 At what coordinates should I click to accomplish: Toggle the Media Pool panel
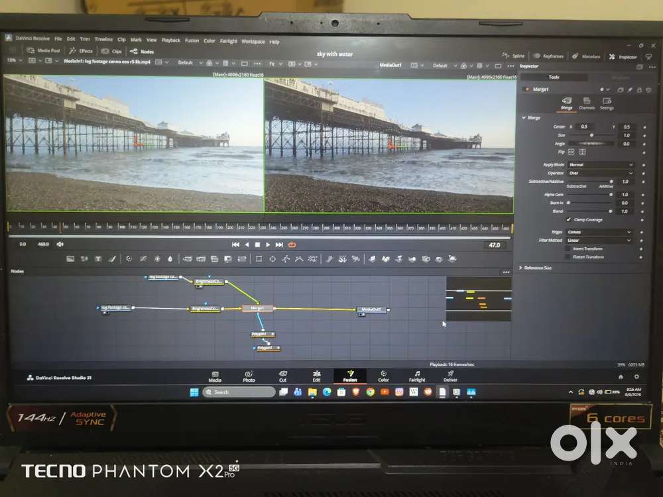click(43, 50)
